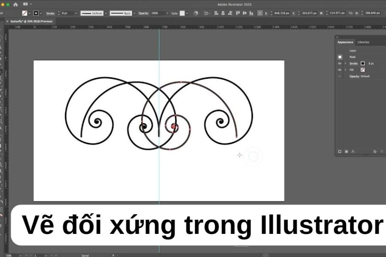Switch to the Libraries tab
Image resolution: width=386 pixels, height=257 pixels.
(363, 42)
